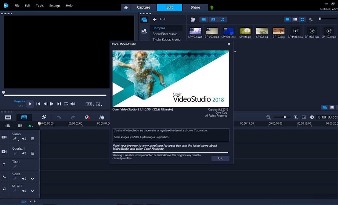Click the Undo arrow
Image resolution: width=338 pixels, height=205 pixels.
point(59,117)
